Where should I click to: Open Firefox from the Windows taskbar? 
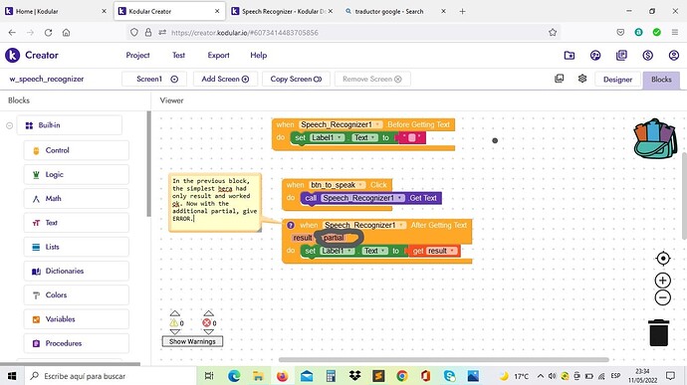pyautogui.click(x=282, y=376)
